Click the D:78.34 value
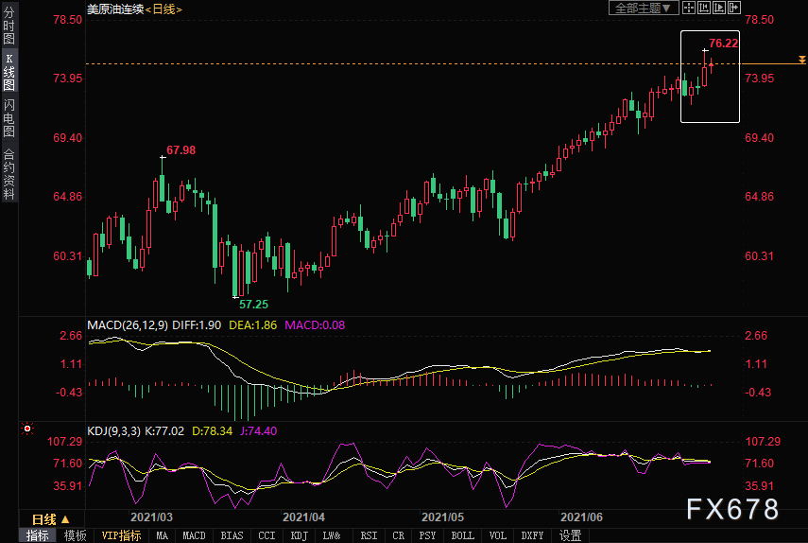The height and width of the screenshot is (543, 808). [212, 431]
